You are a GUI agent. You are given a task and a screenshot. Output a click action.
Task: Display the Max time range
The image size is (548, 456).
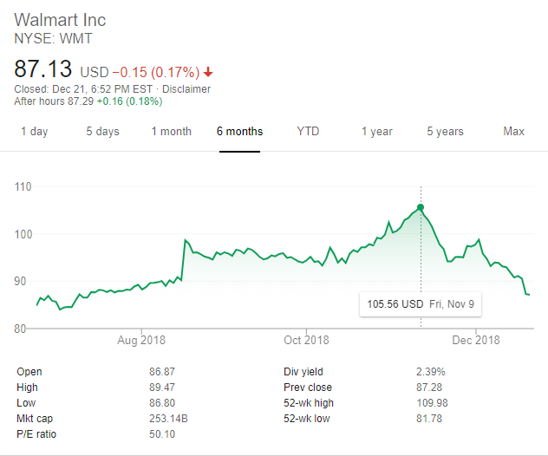[x=513, y=132]
